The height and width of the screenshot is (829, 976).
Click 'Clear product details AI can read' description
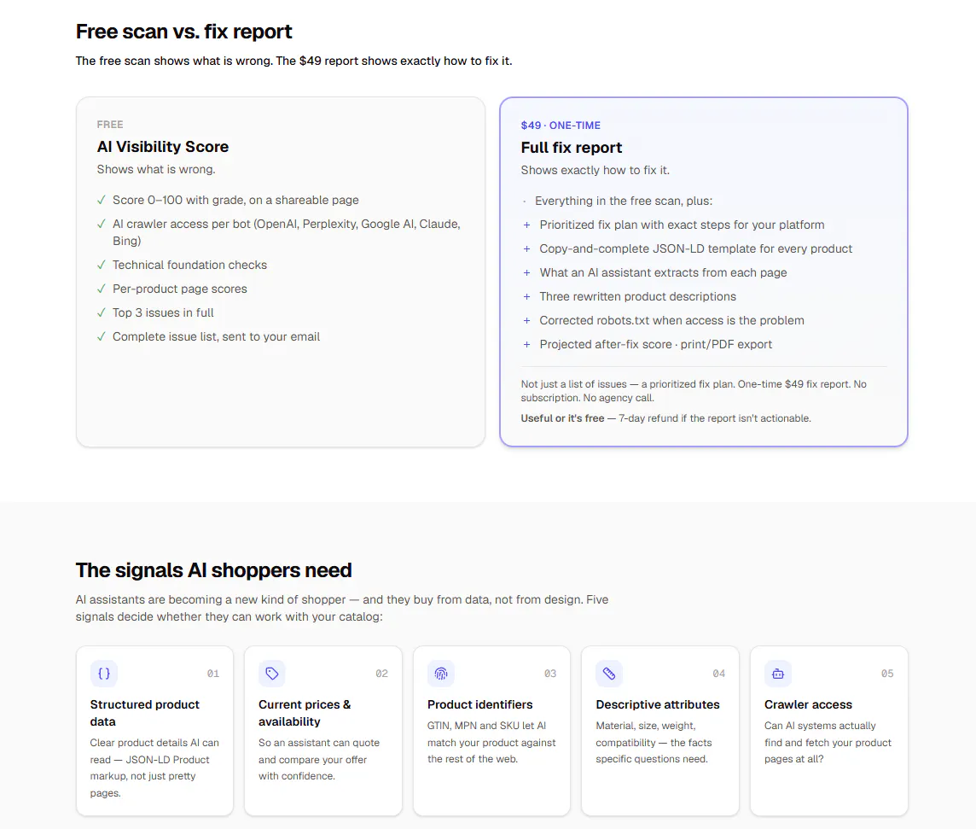(154, 768)
